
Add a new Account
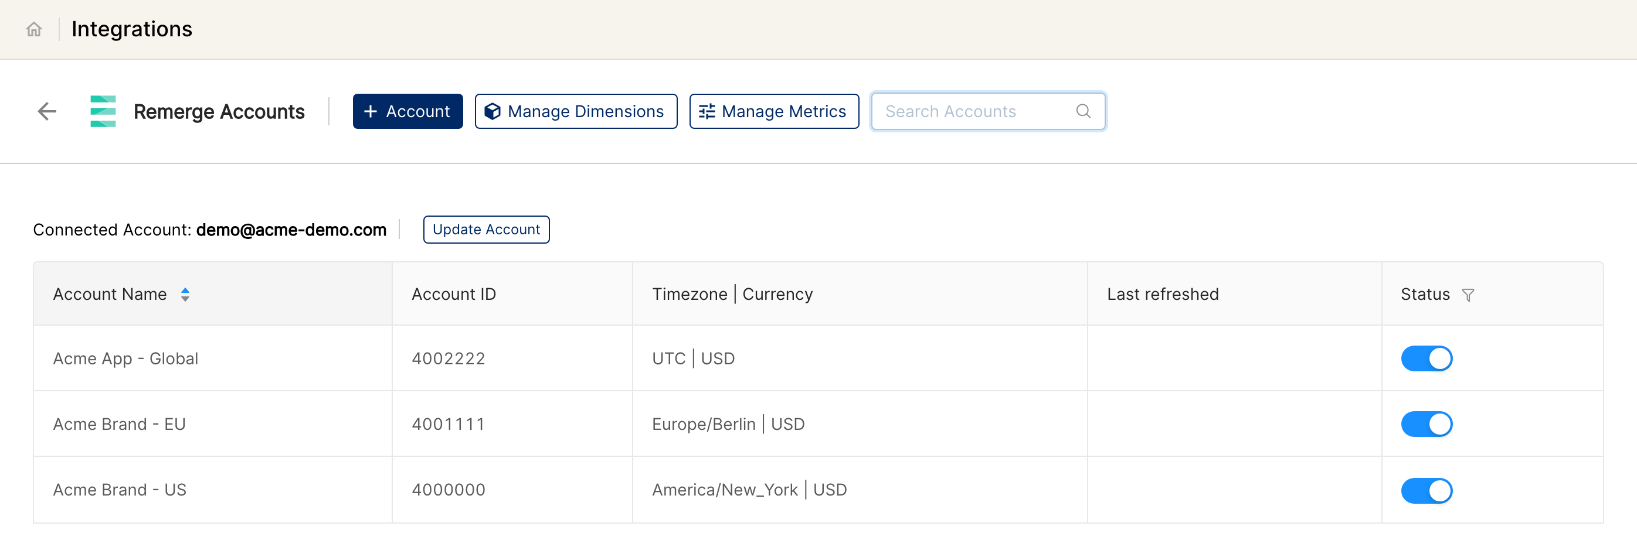click(407, 112)
